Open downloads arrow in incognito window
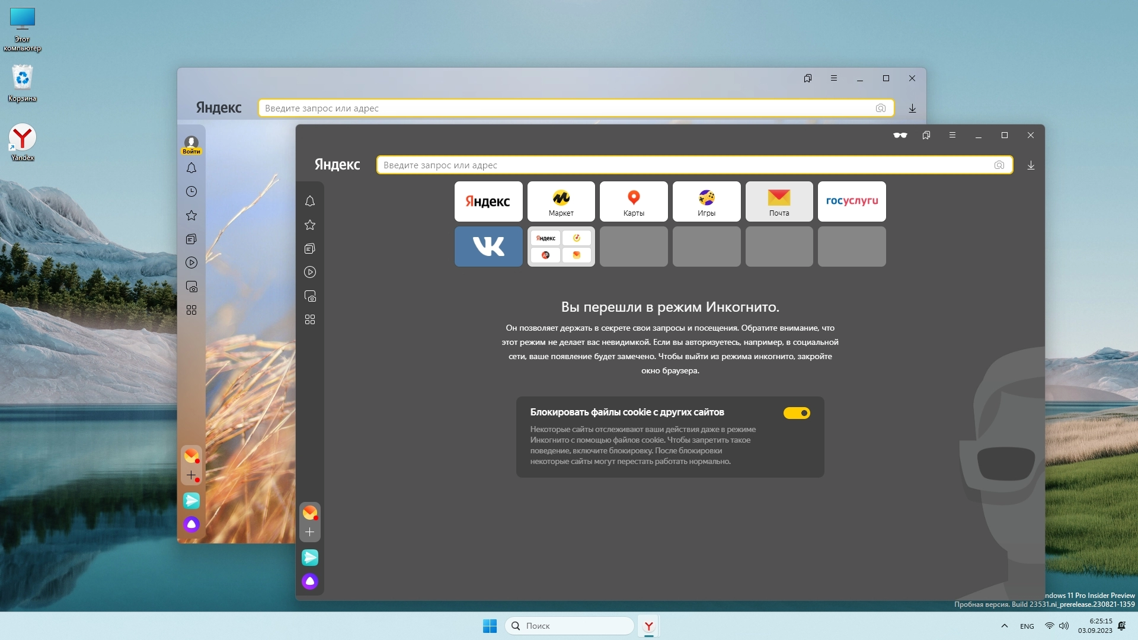This screenshot has width=1138, height=640. tap(1031, 165)
